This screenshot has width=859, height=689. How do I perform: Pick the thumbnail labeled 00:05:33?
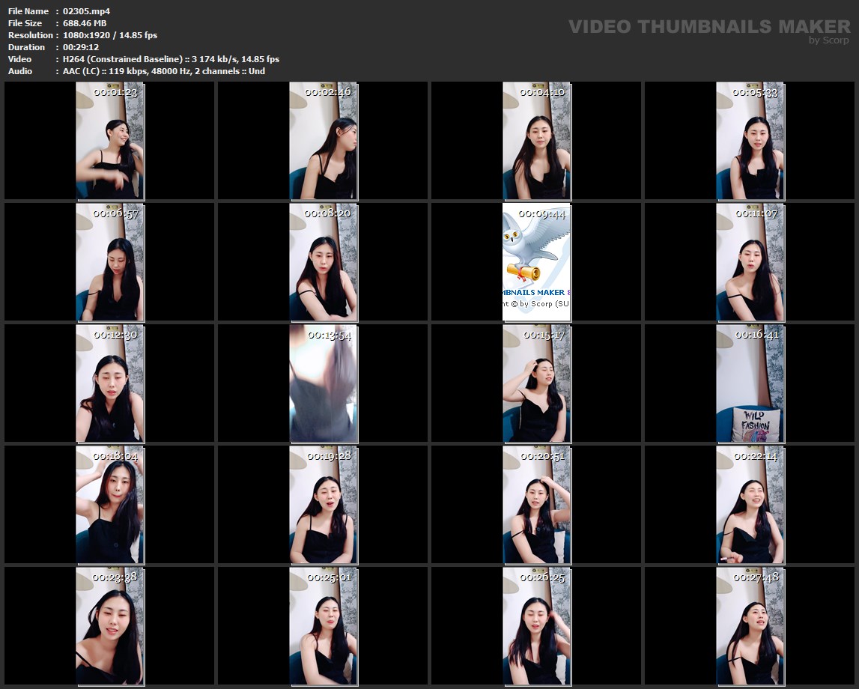(750, 141)
